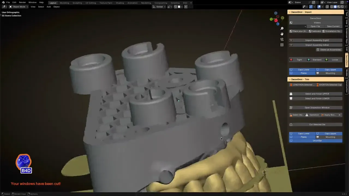Image resolution: width=349 pixels, height=196 pixels.
Task: Open Object Mode dropdown
Action: point(19,7)
